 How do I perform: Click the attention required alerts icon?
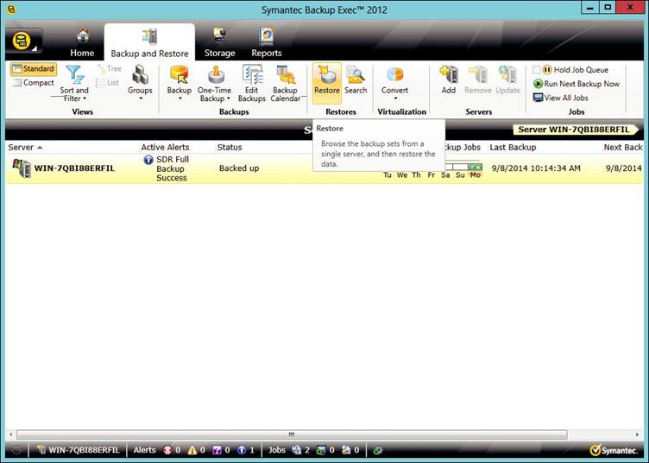[x=217, y=450]
